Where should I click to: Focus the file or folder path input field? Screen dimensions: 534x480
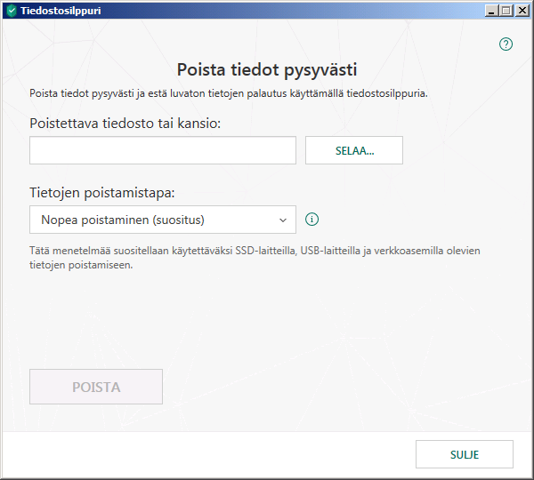(x=162, y=150)
